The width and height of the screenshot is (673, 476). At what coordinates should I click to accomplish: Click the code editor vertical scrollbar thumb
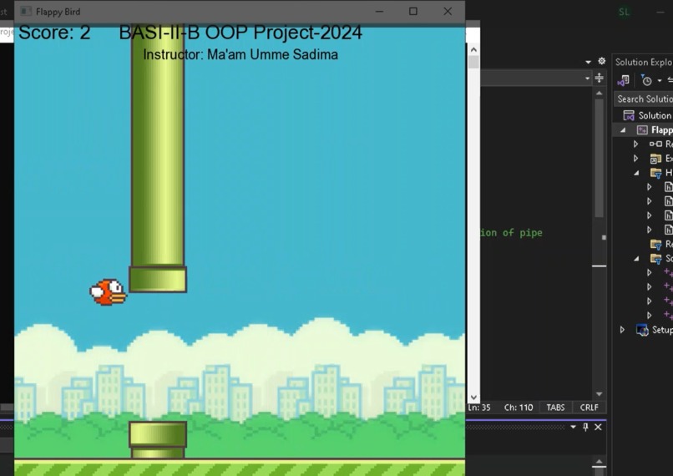(x=600, y=159)
